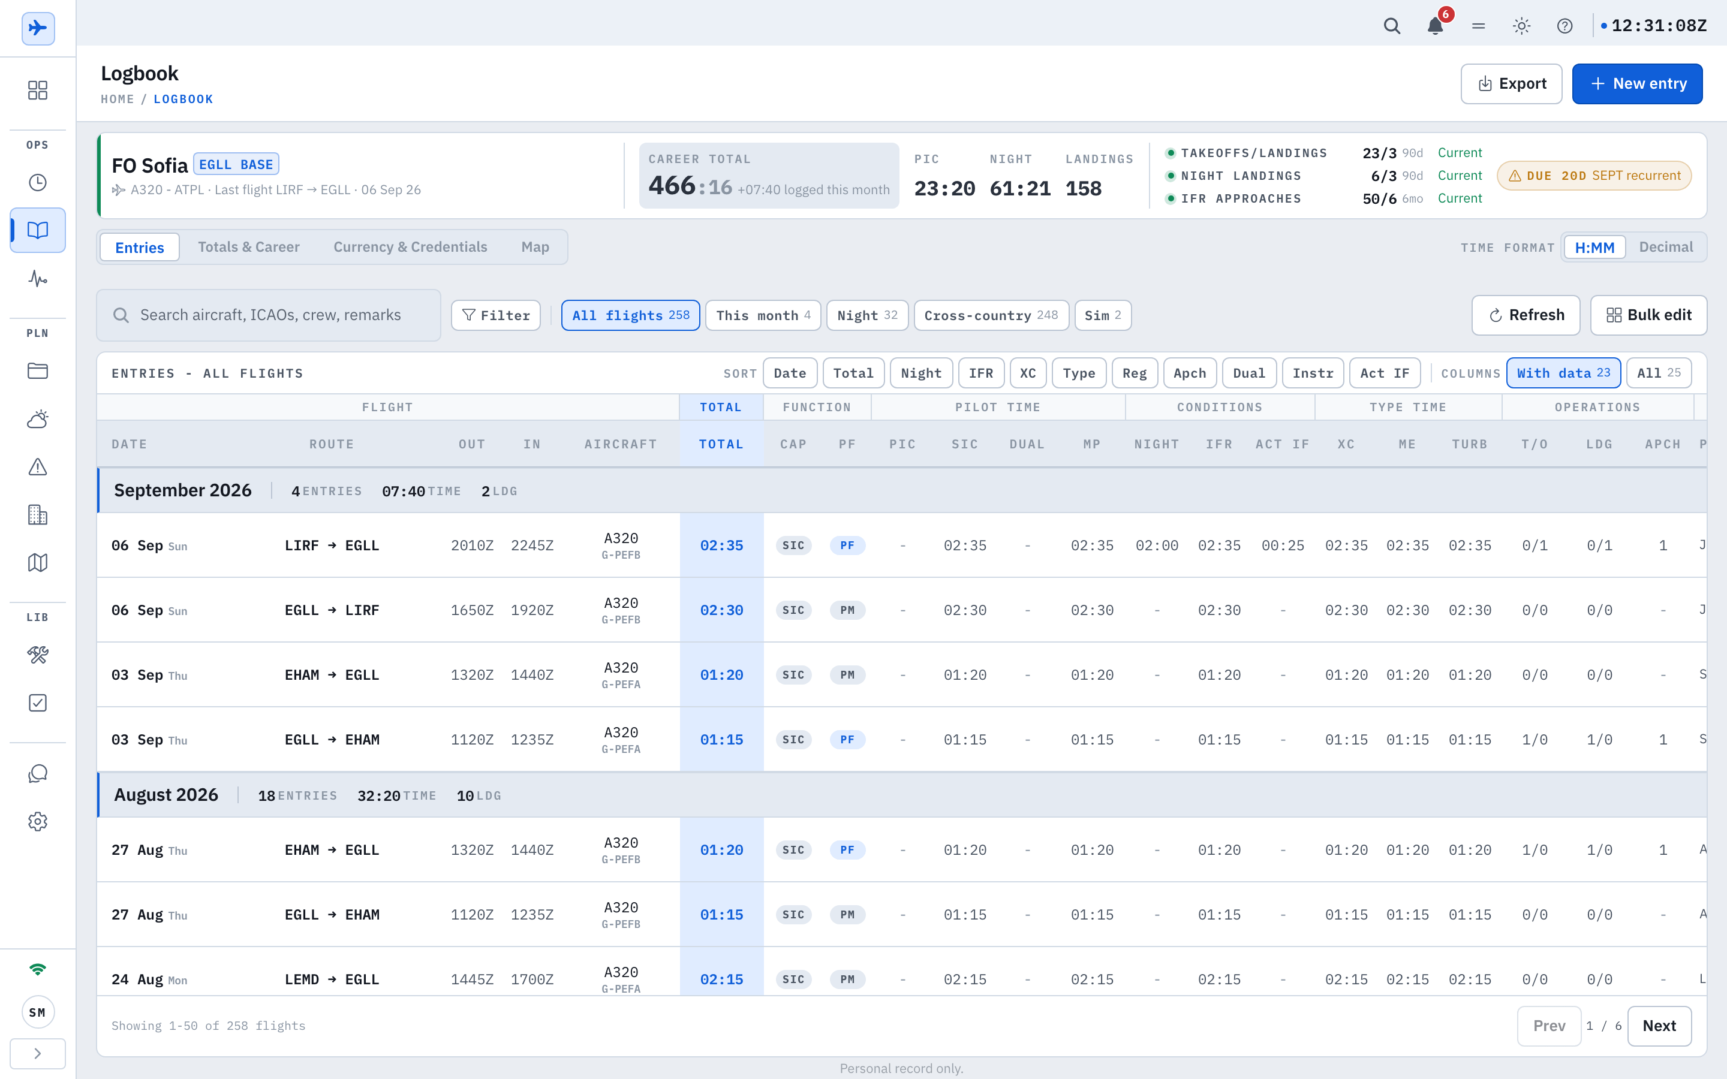
Task: Click the Bulk edit button
Action: pyautogui.click(x=1648, y=315)
